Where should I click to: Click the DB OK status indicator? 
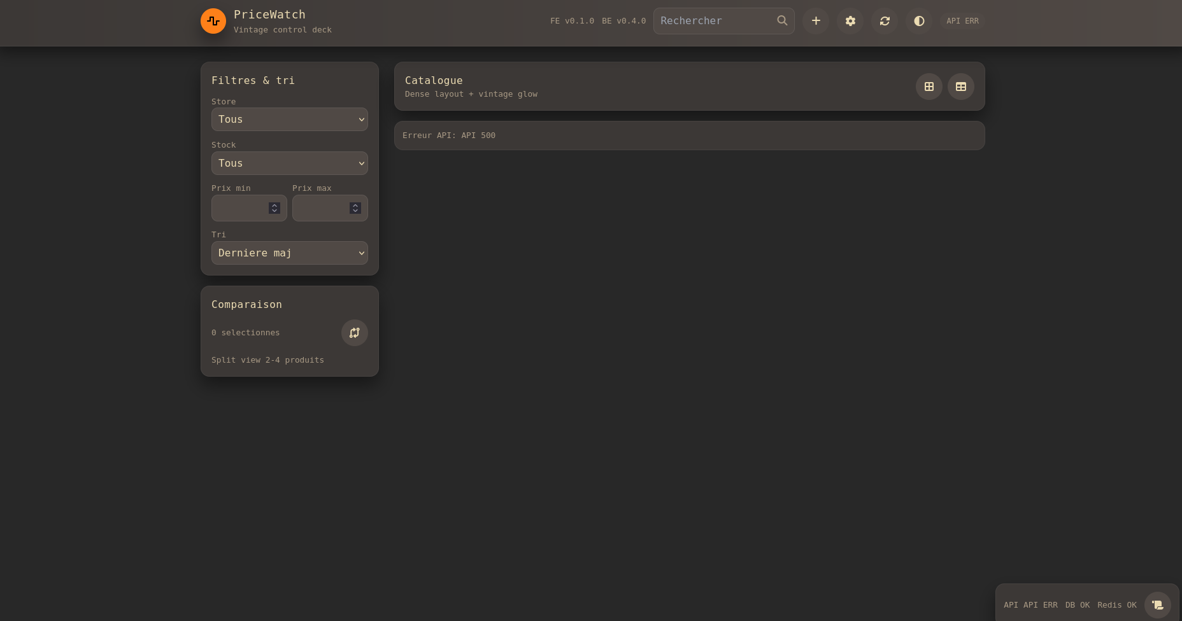tap(1078, 605)
